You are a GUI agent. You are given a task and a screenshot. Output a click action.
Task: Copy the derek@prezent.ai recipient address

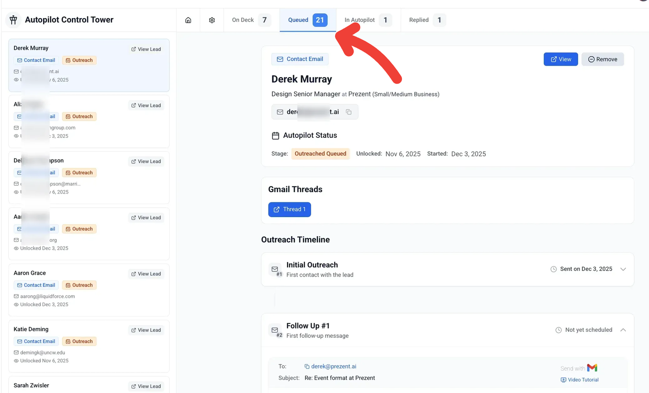point(307,367)
